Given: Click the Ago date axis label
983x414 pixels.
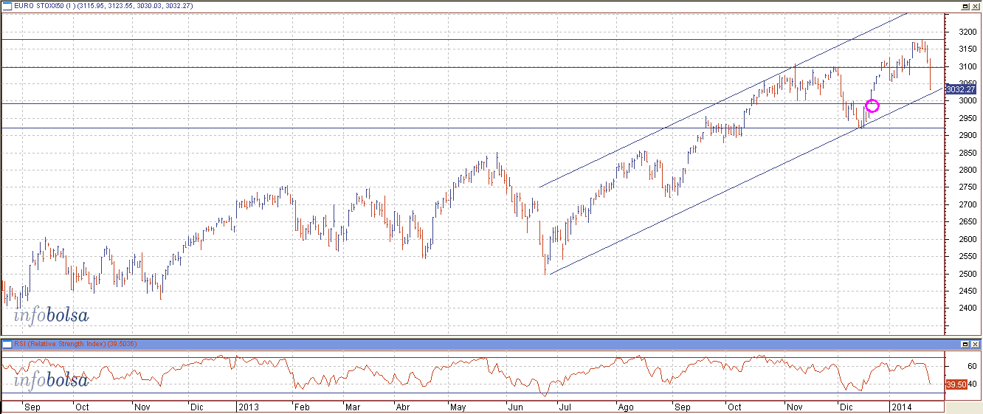Looking at the screenshot, I should point(625,407).
